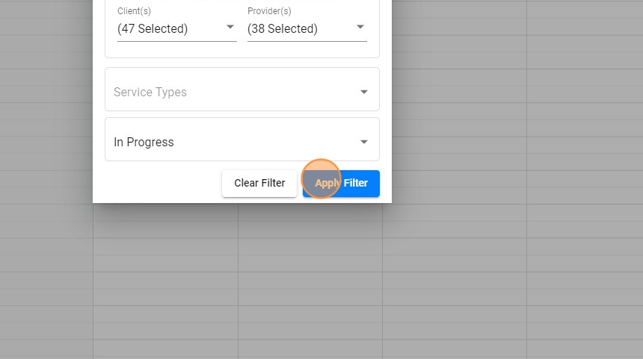Viewport: 643px width, 359px height.
Task: Click the In Progress dropdown arrow
Action: coord(364,142)
